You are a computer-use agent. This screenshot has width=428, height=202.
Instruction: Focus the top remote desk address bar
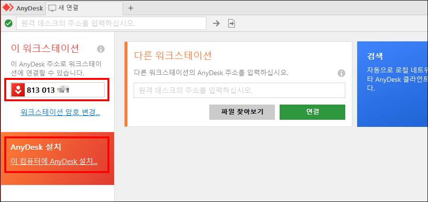point(111,23)
